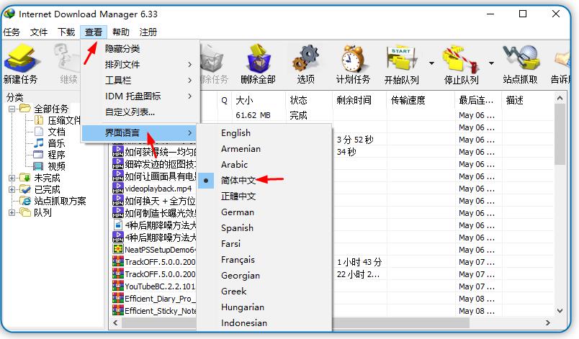Open the 排列文件 submenu
Viewport: 579px width, 339px height.
[x=140, y=65]
